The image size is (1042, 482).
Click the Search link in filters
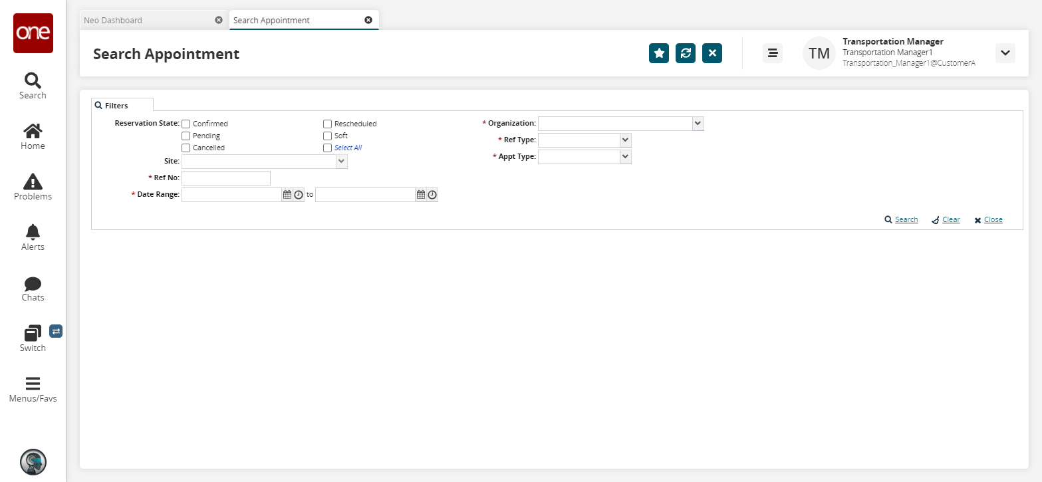(x=906, y=219)
